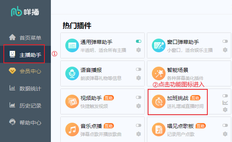
Task: Open the 窗口弹幕助手 plugin title
Action: tap(183, 42)
